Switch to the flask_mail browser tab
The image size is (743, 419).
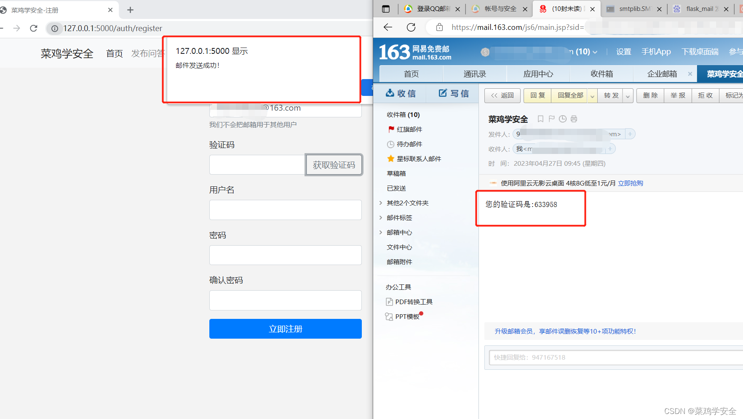pyautogui.click(x=701, y=9)
